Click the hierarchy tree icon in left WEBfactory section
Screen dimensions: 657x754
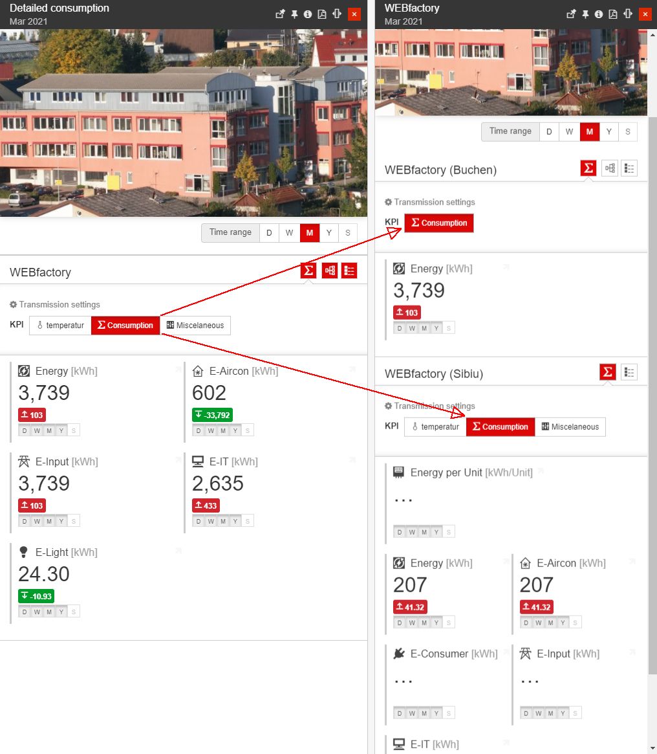(x=329, y=271)
